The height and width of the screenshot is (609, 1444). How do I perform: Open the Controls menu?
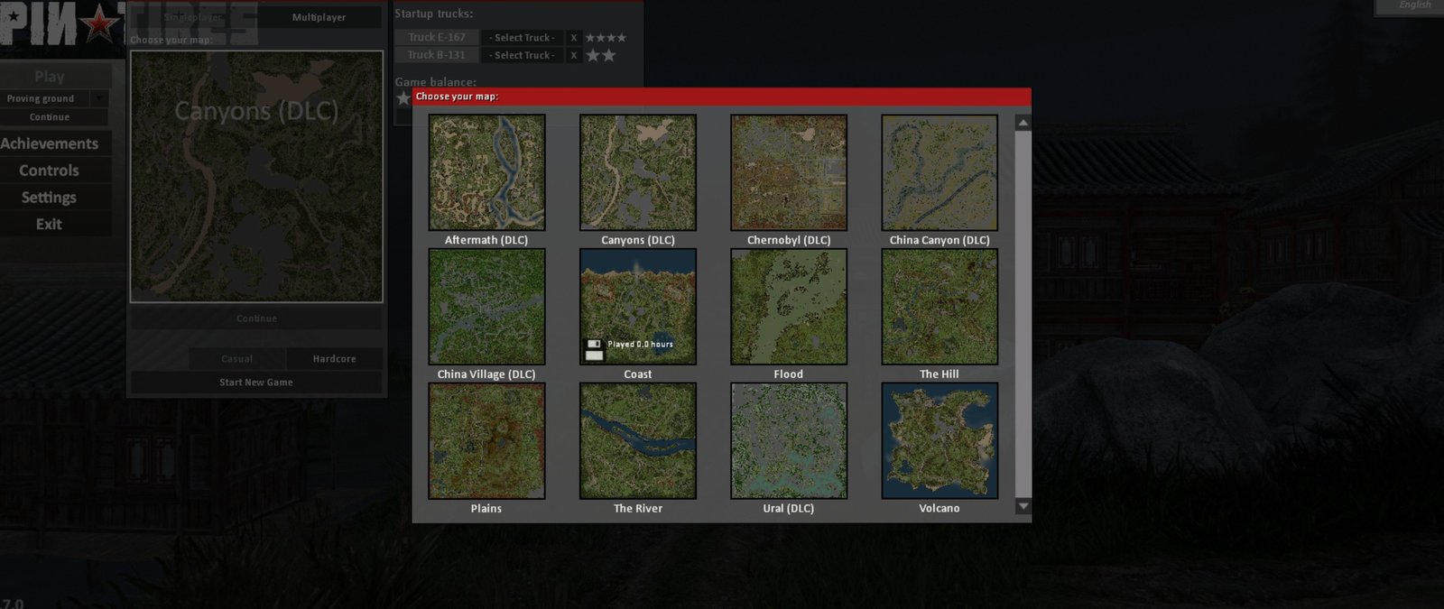[50, 171]
